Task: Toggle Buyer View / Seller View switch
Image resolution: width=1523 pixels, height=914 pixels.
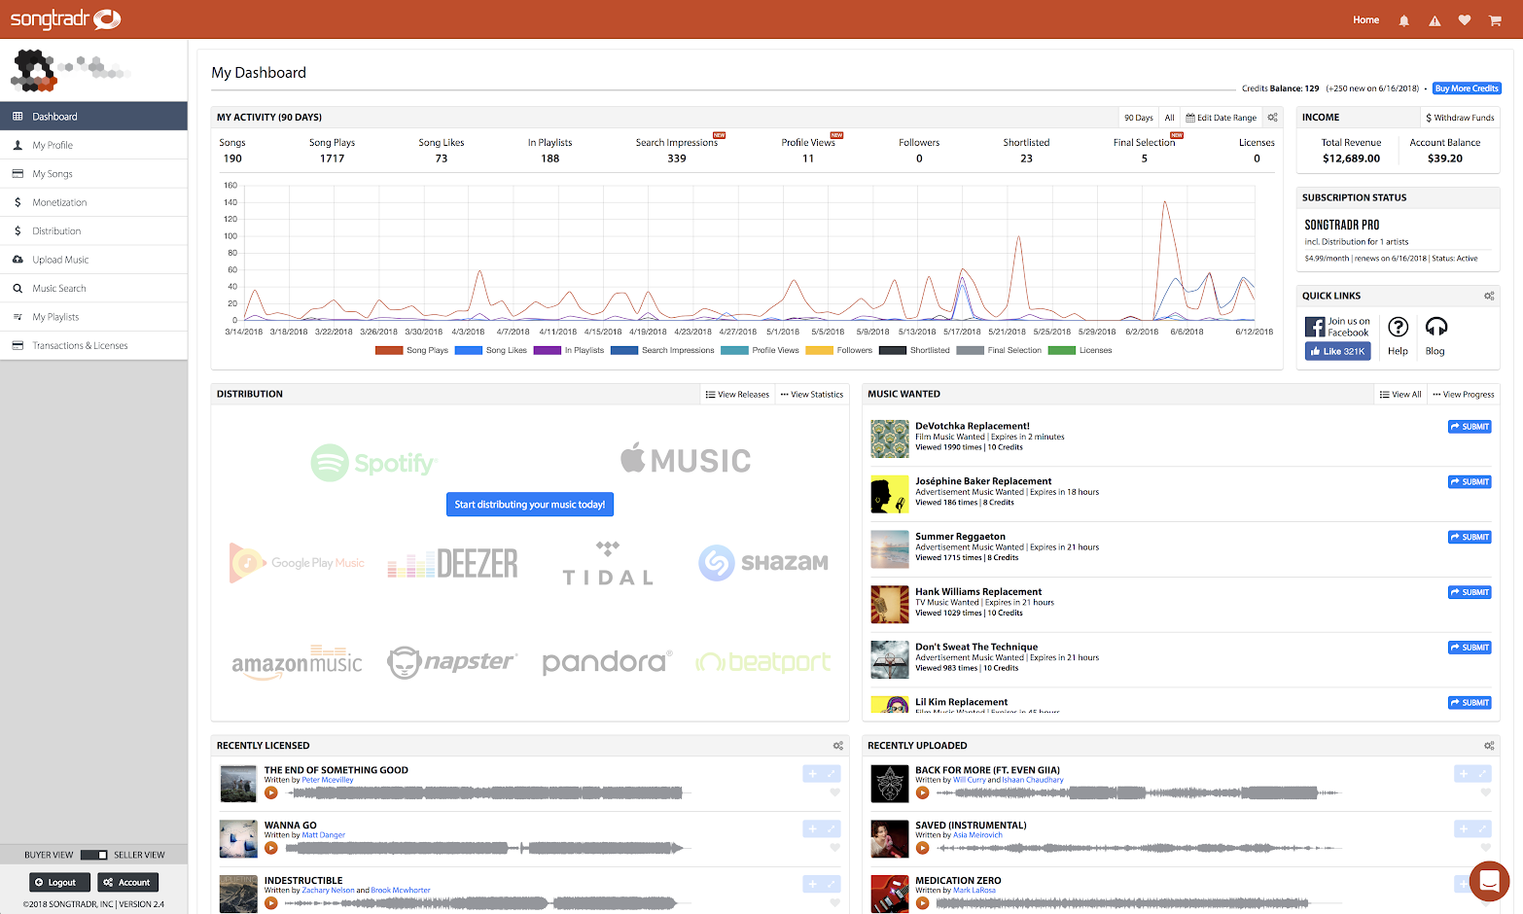Action: 93,855
